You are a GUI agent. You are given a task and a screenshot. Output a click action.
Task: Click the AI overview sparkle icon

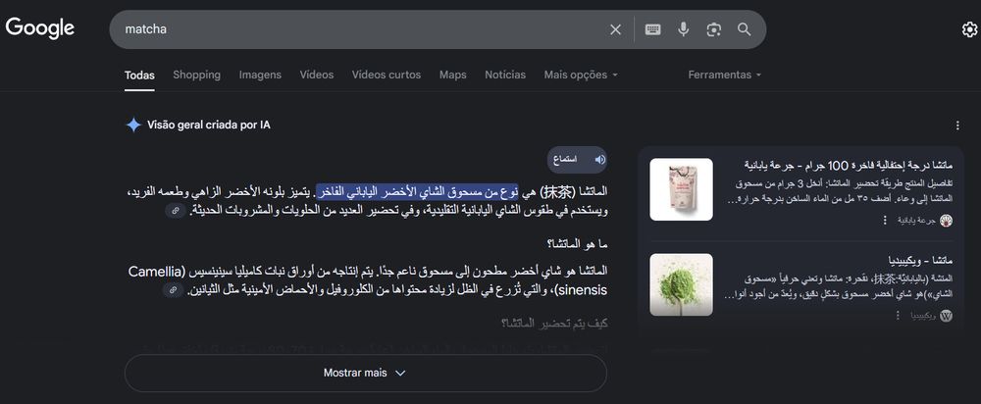133,126
